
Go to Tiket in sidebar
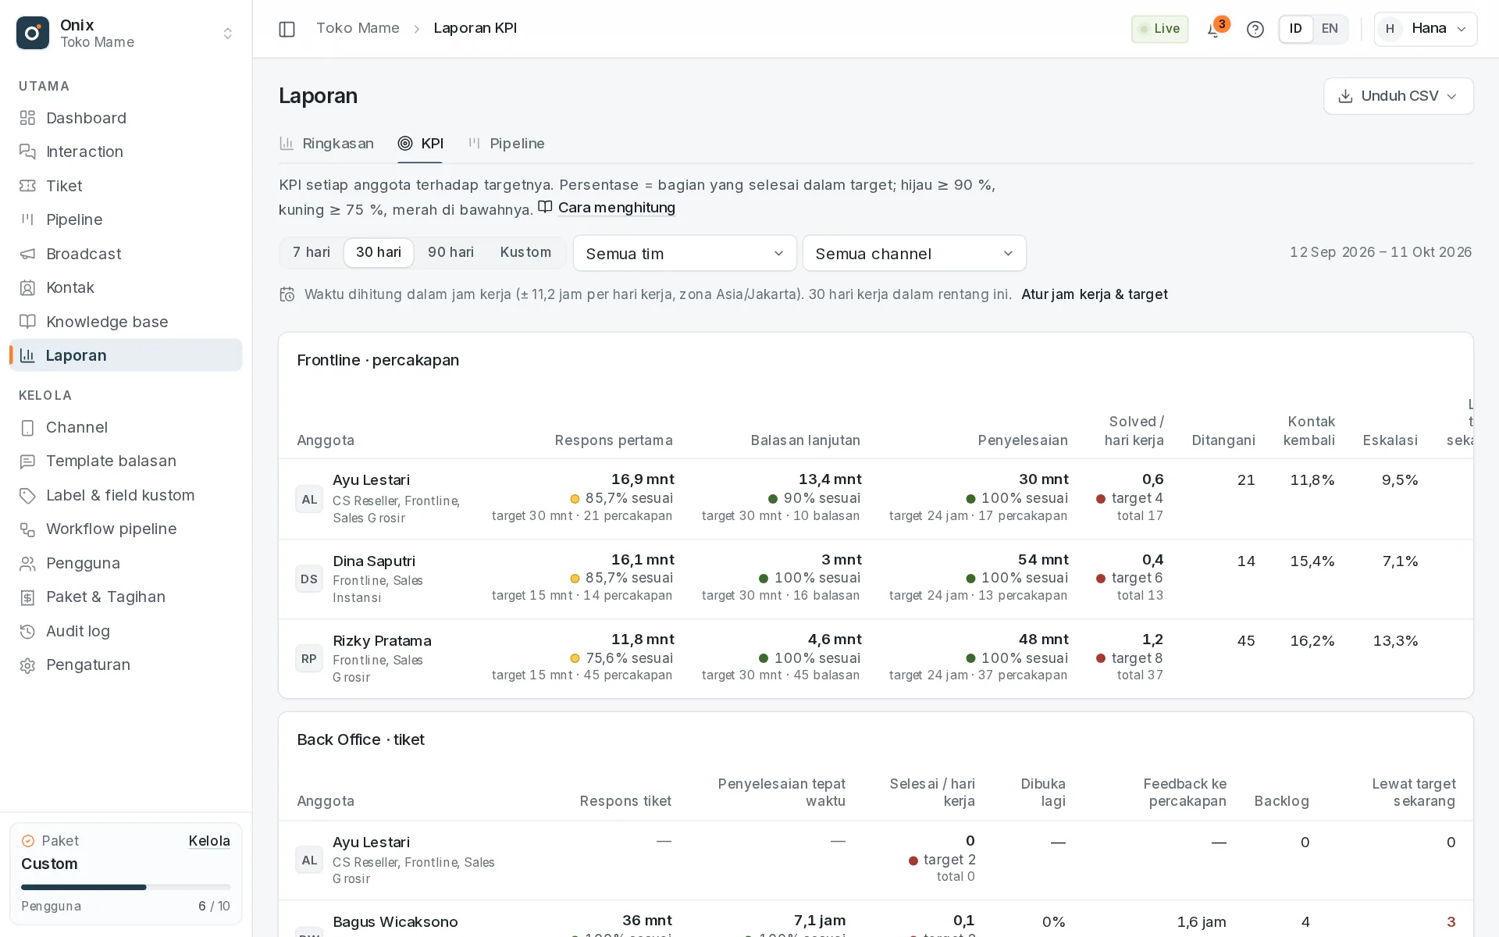coord(126,186)
